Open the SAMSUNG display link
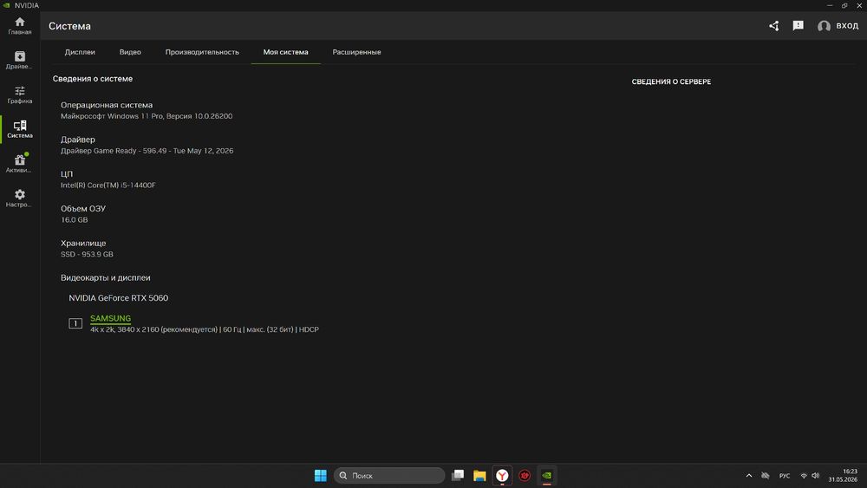The width and height of the screenshot is (867, 488). pyautogui.click(x=111, y=318)
